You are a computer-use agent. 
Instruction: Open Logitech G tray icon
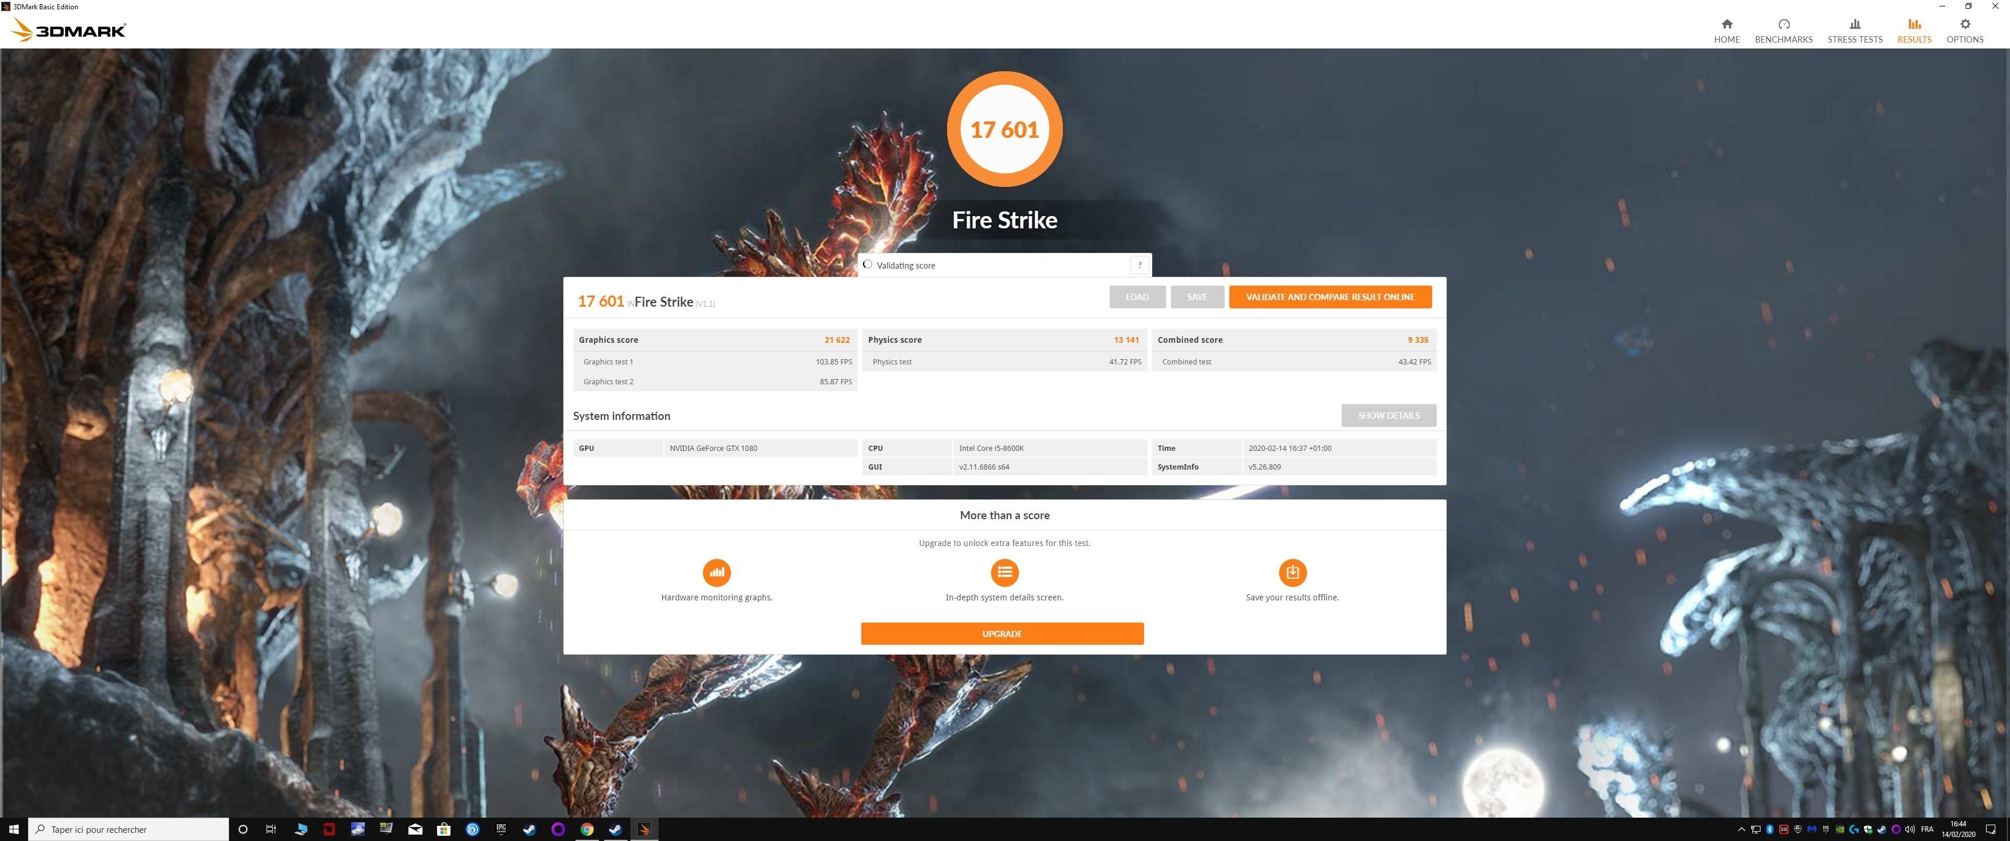tap(1854, 829)
